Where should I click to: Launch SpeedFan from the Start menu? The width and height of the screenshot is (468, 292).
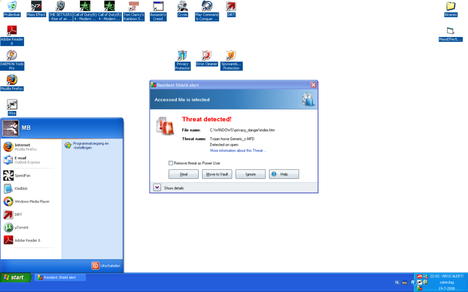(31, 176)
